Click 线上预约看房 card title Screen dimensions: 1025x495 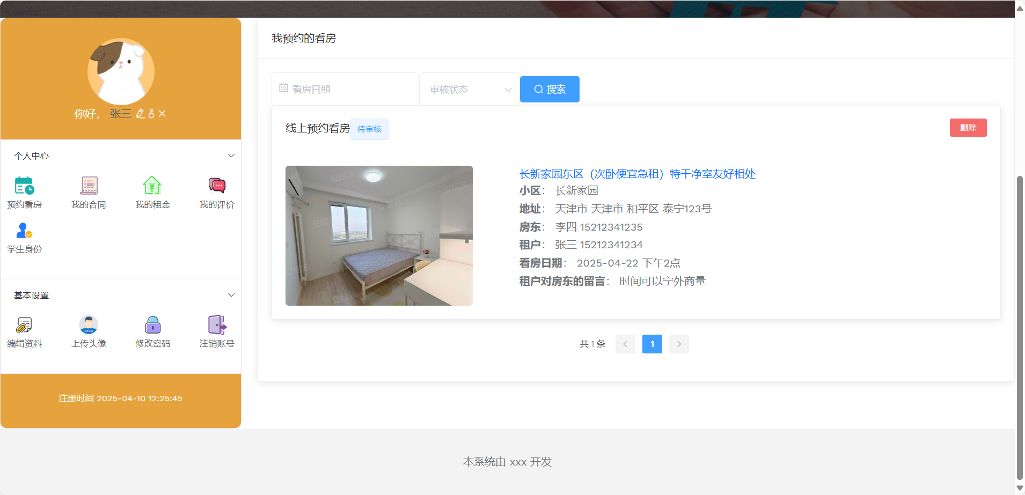317,128
